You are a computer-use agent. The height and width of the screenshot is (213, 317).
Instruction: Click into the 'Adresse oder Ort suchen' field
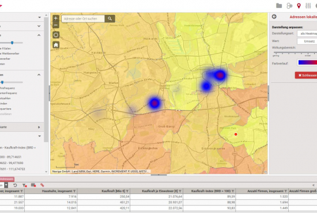[x=83, y=18]
